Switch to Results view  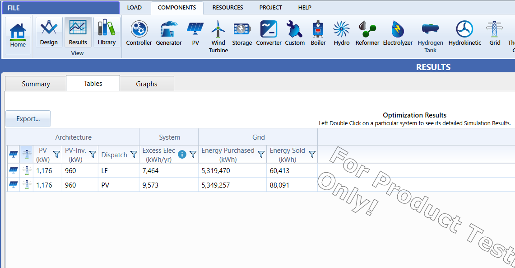tap(78, 33)
